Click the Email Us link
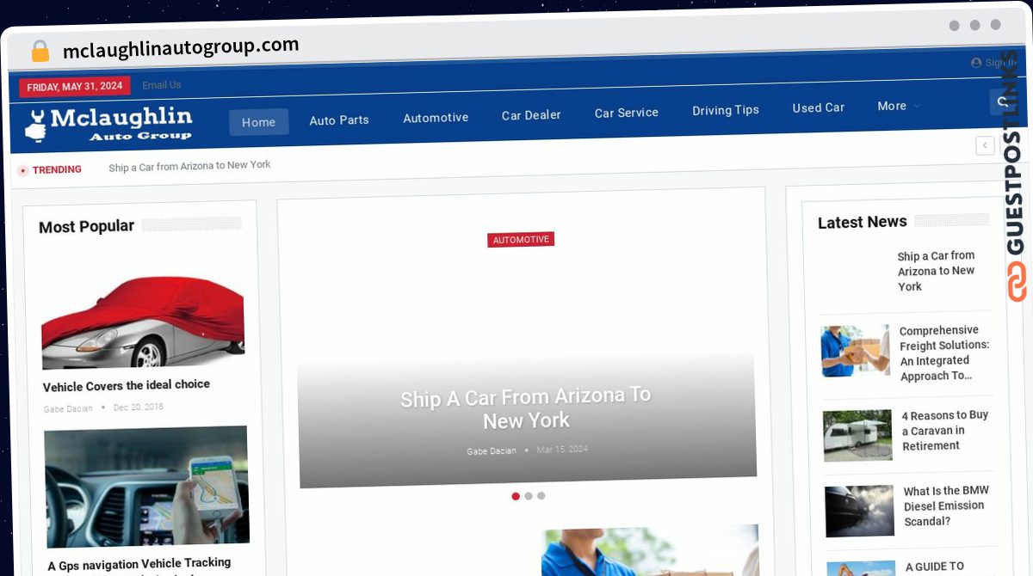Viewport: 1033px width, 576px height. tap(162, 85)
